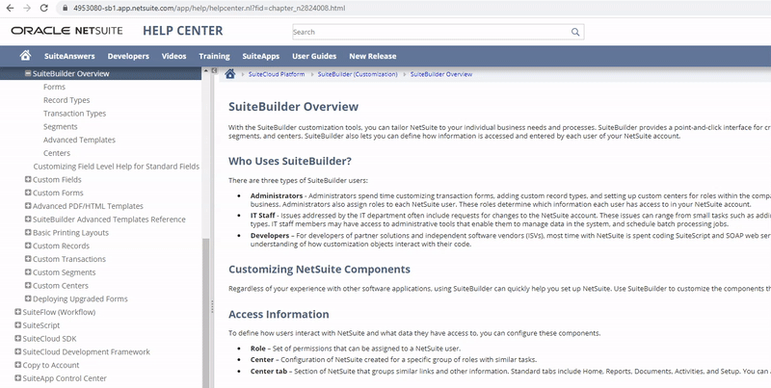Image resolution: width=771 pixels, height=388 pixels.
Task: Click the search magnifier icon
Action: (574, 32)
